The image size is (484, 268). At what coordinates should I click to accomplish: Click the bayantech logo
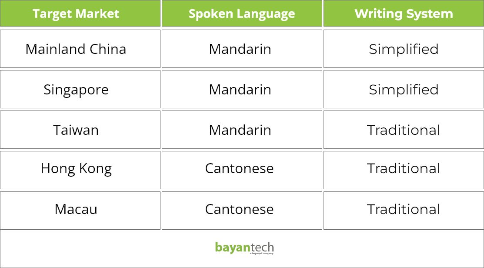pos(244,248)
